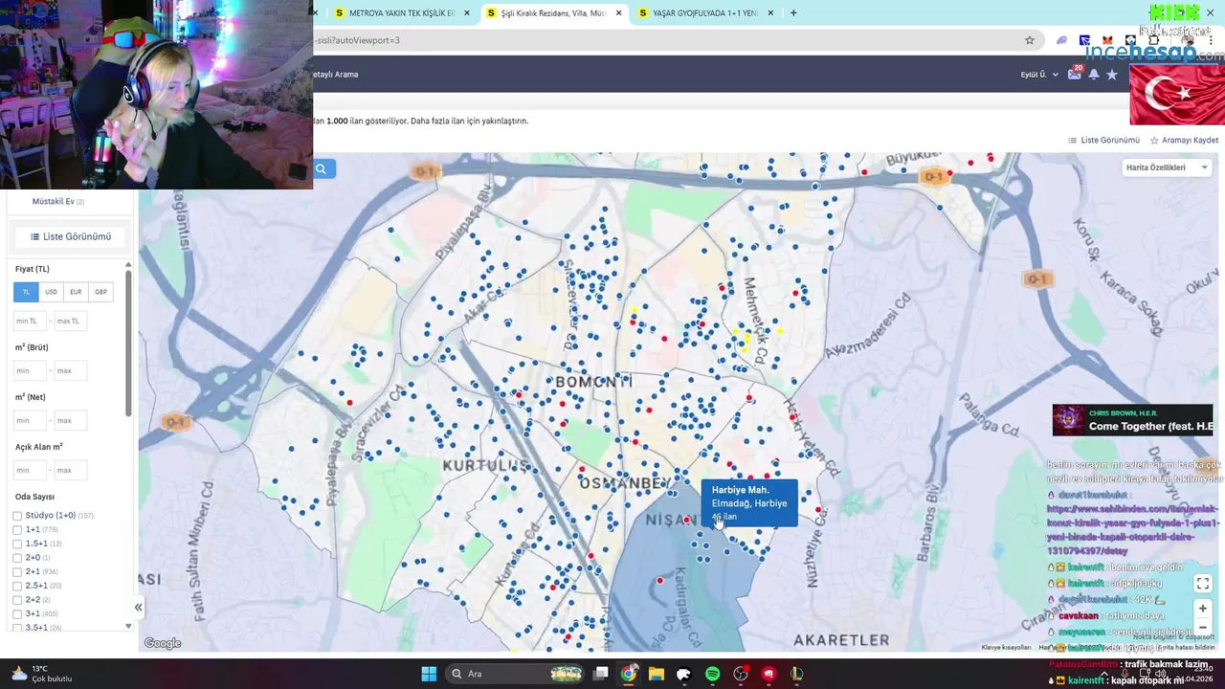Image resolution: width=1225 pixels, height=689 pixels.
Task: Click the m² (Net) min field
Action: [30, 420]
